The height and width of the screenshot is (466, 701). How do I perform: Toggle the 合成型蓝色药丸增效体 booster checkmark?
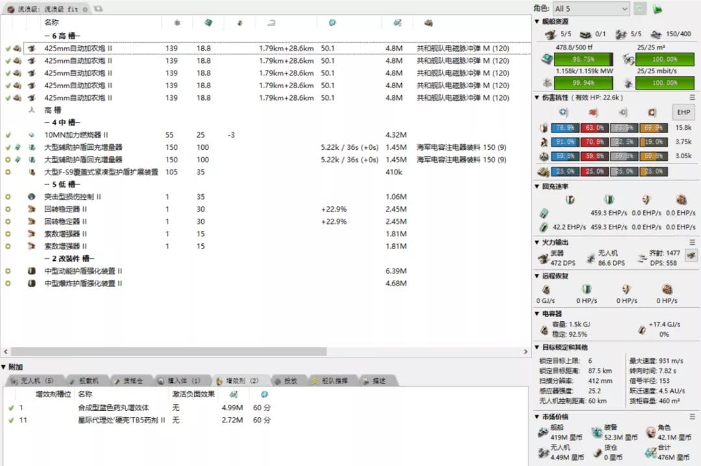point(10,408)
